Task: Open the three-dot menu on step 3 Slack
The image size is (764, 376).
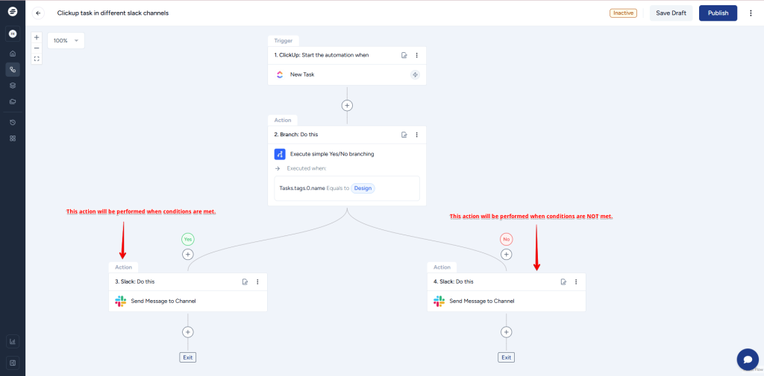Action: click(x=257, y=282)
